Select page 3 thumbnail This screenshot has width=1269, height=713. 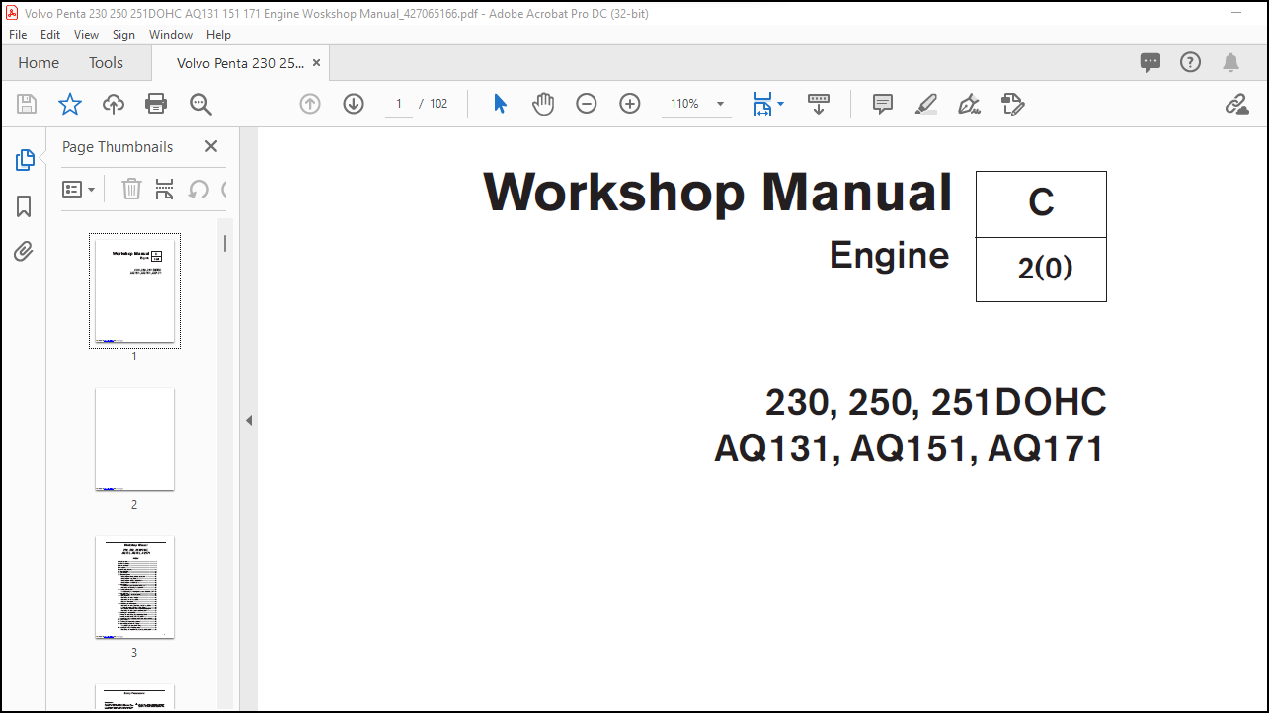pos(134,588)
